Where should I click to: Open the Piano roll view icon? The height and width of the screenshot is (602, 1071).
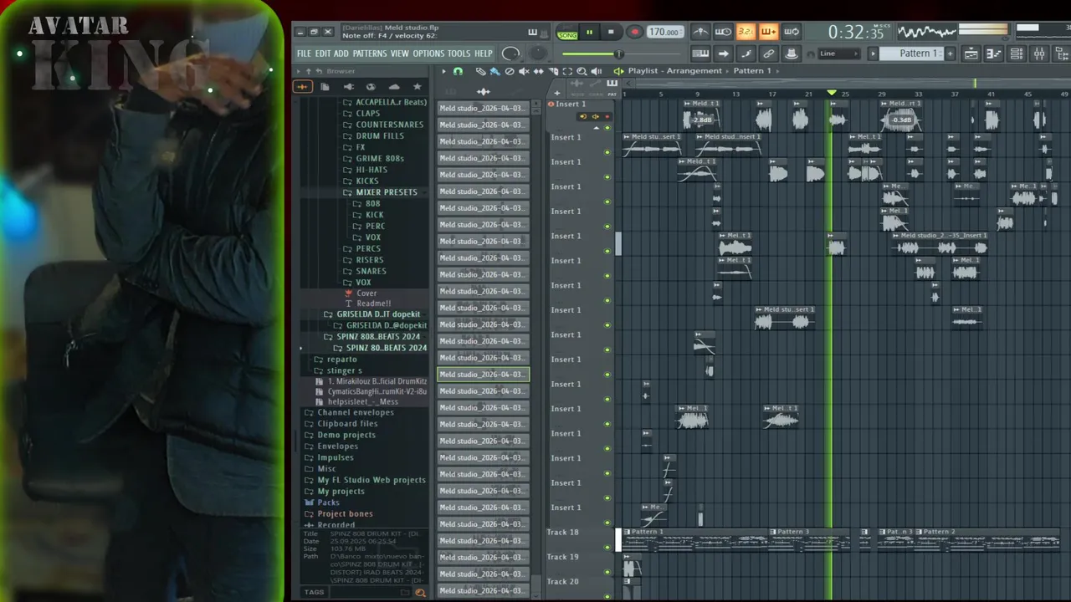pos(993,54)
